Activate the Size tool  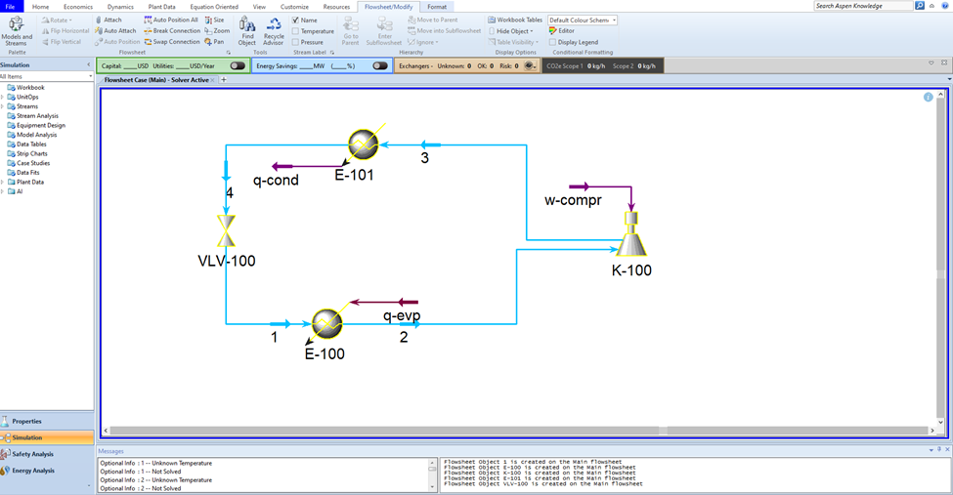coord(214,21)
